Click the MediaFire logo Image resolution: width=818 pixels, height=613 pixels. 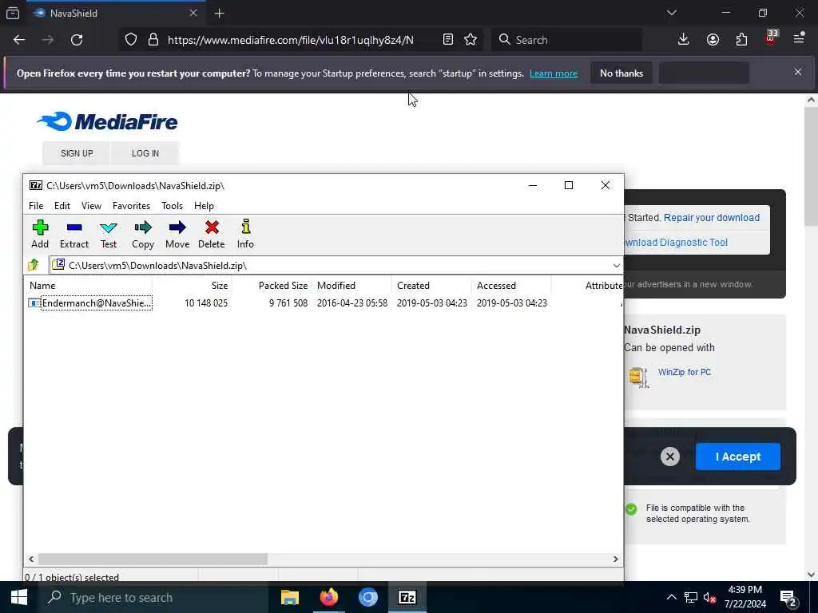108,122
